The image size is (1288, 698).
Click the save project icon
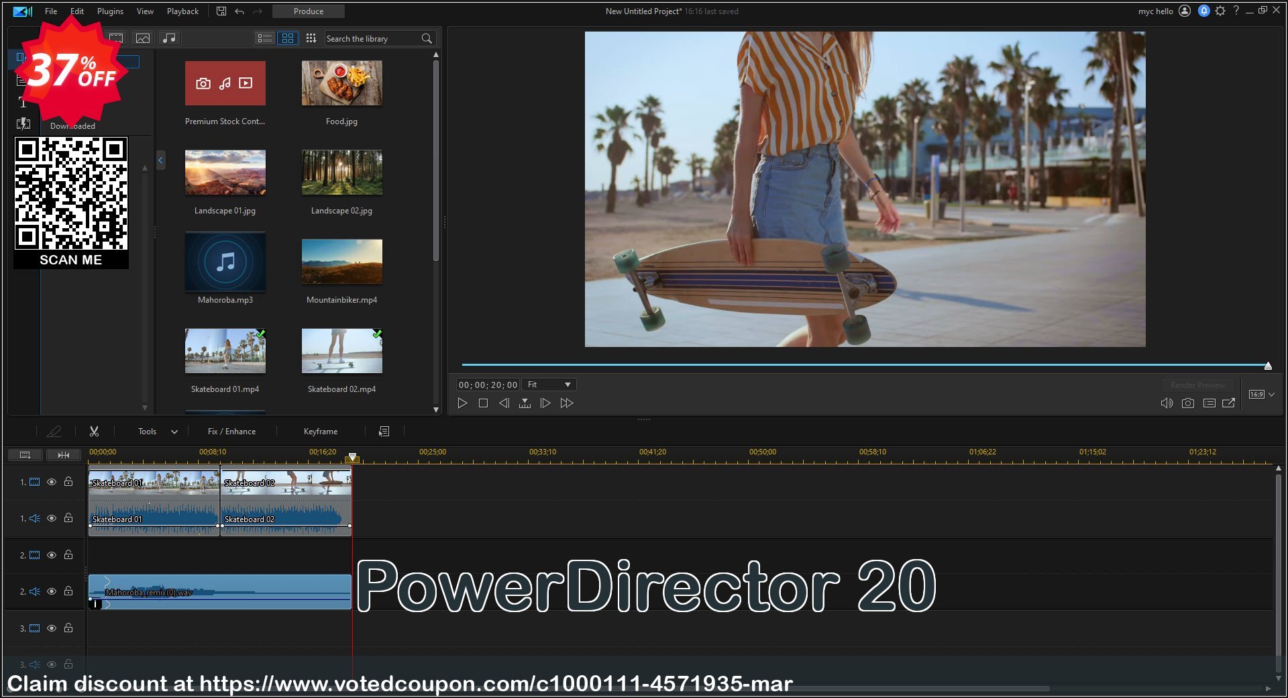pos(221,11)
